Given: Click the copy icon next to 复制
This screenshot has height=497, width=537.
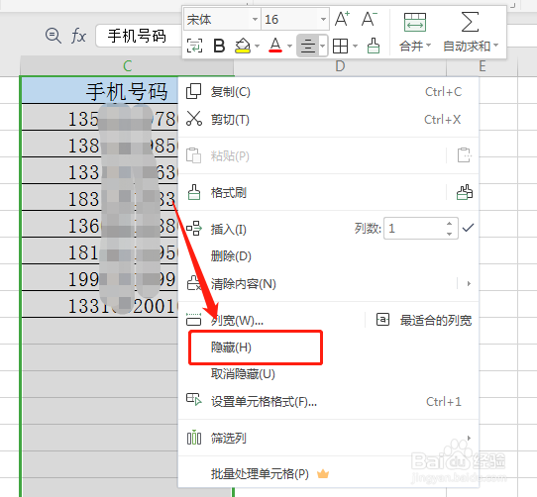Looking at the screenshot, I should coord(194,91).
